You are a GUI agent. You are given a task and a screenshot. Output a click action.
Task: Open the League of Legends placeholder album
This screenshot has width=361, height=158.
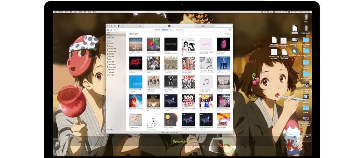coord(206,82)
